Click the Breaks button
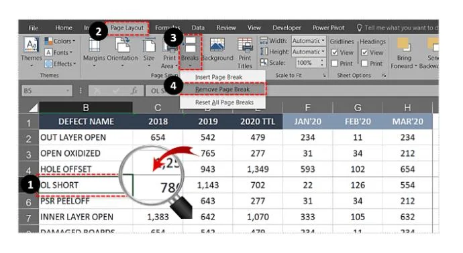This screenshot has width=463, height=253. [x=190, y=52]
